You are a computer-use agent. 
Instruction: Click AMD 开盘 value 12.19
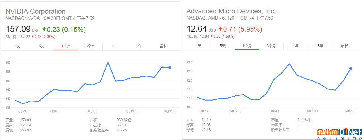pos(206,120)
